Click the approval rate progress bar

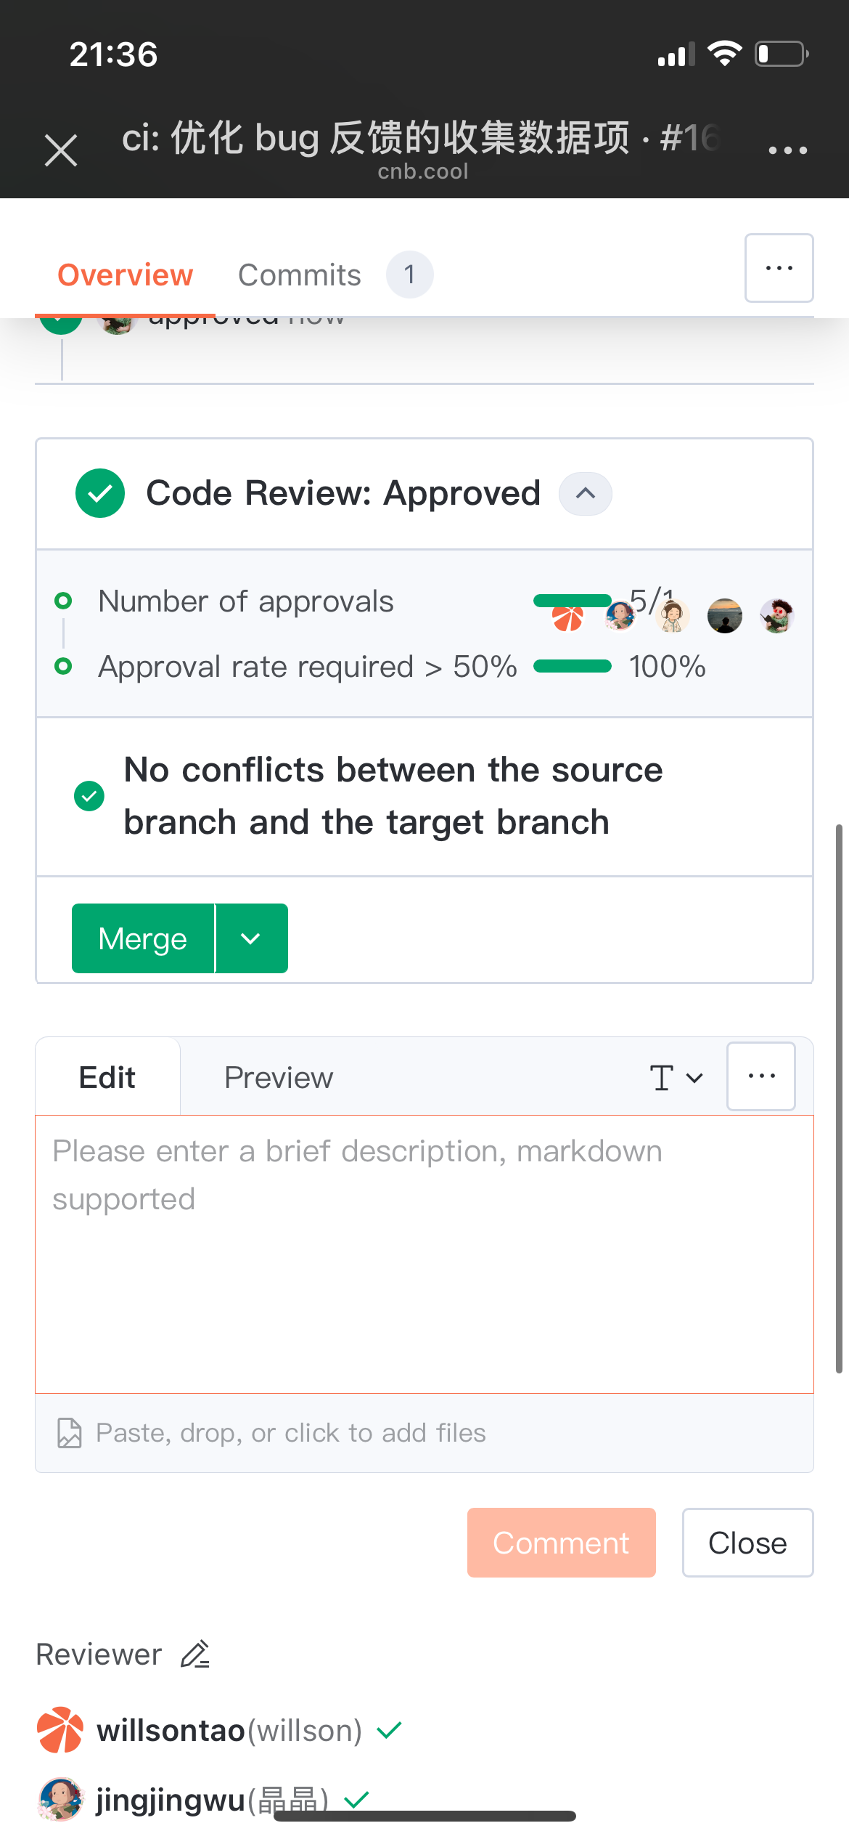573,667
